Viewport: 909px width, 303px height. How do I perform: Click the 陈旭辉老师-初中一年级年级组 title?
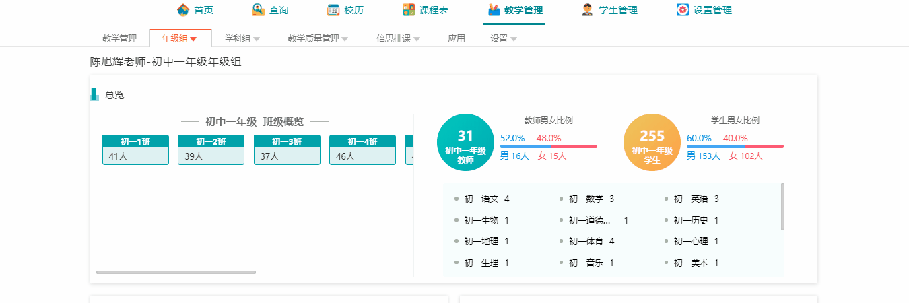click(166, 62)
